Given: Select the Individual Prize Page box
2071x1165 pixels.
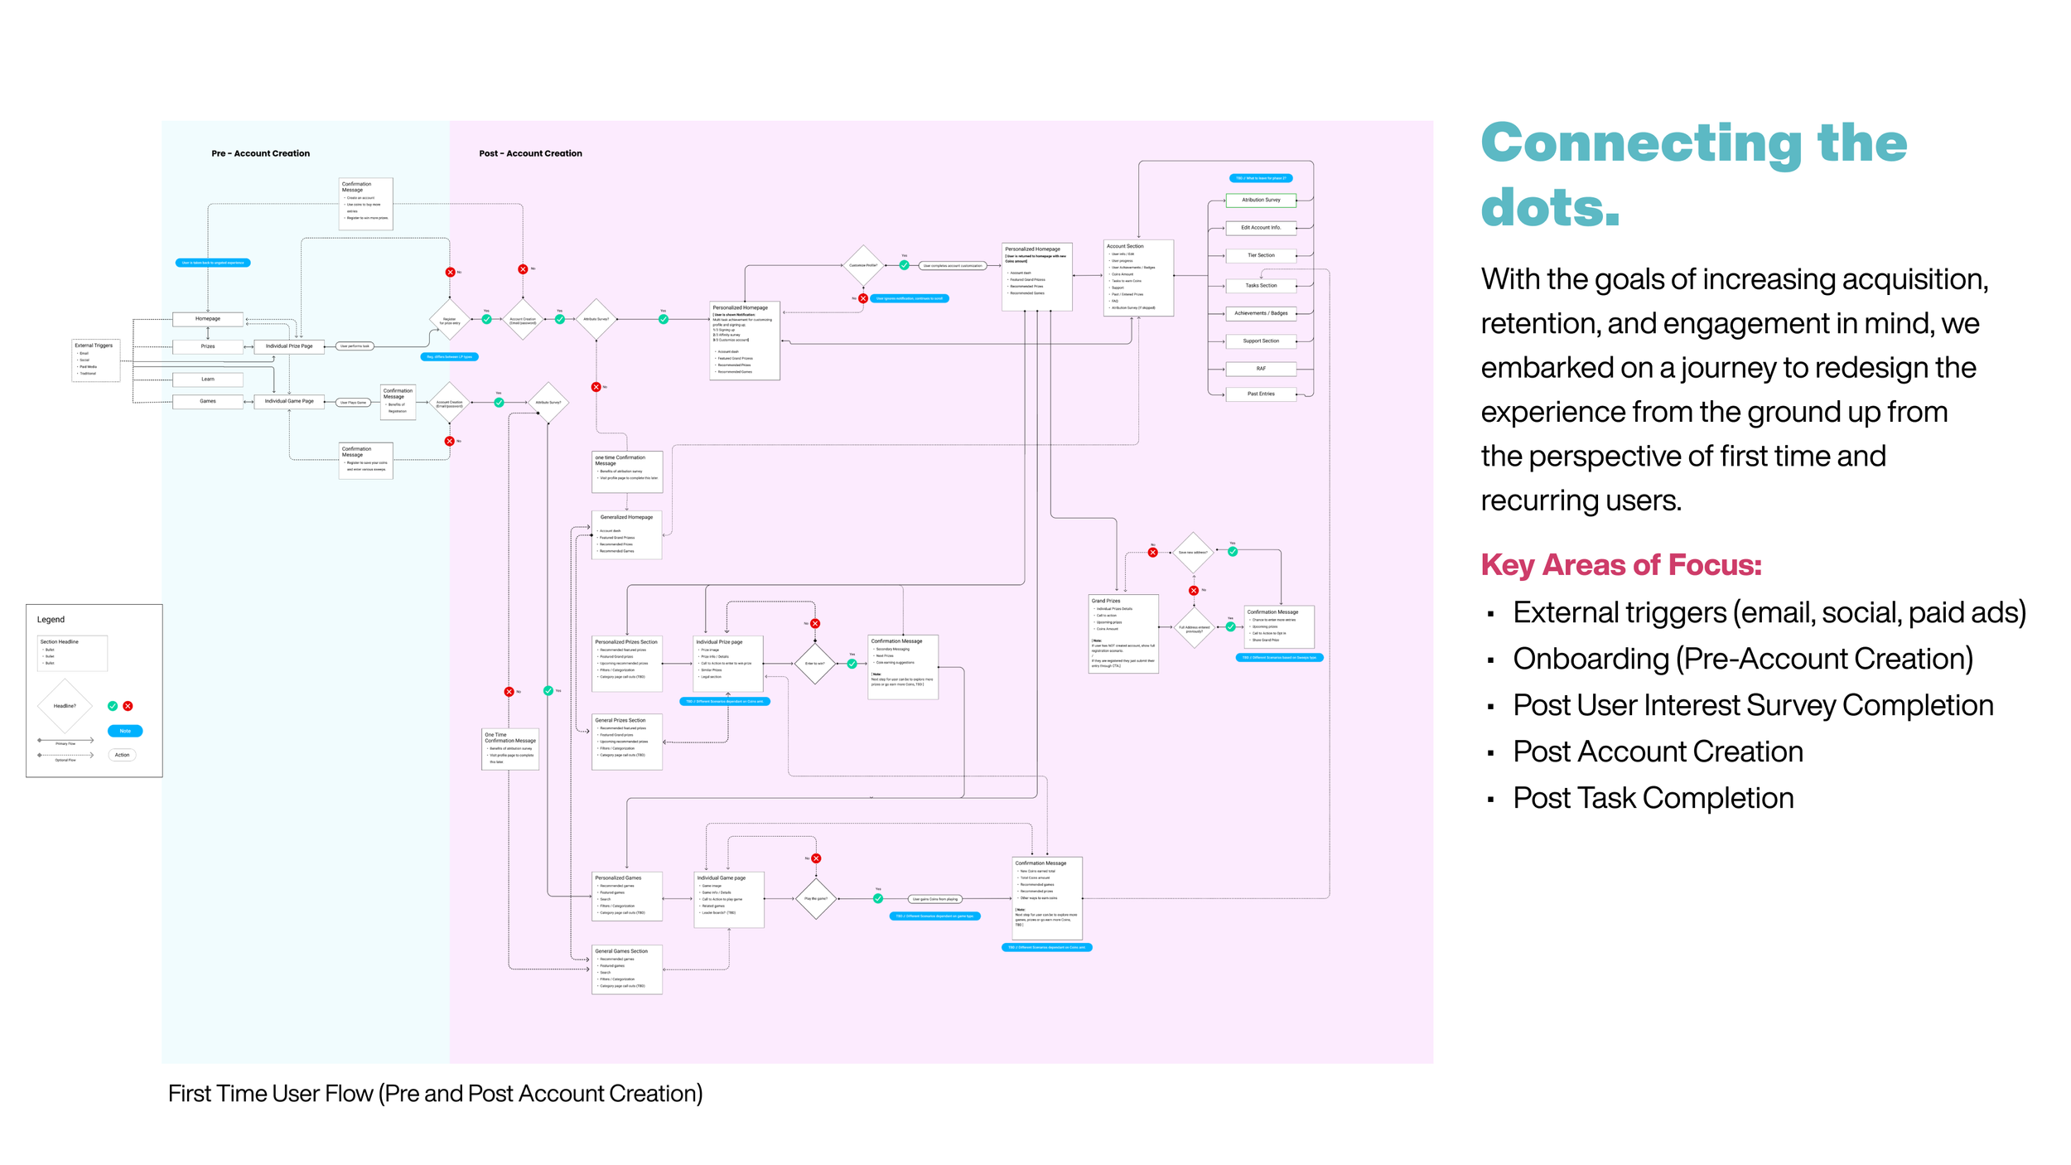Looking at the screenshot, I should tap(289, 346).
